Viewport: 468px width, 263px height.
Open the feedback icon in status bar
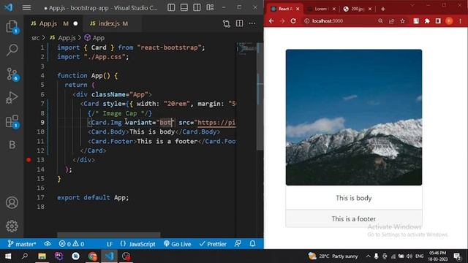(x=238, y=244)
